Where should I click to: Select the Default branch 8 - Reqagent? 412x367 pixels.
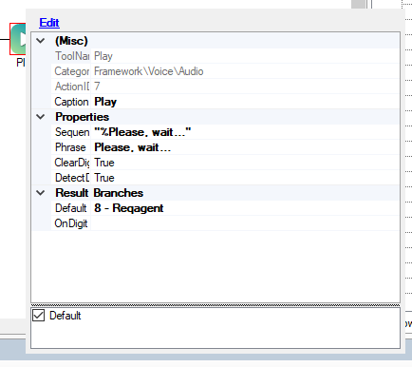pos(245,208)
